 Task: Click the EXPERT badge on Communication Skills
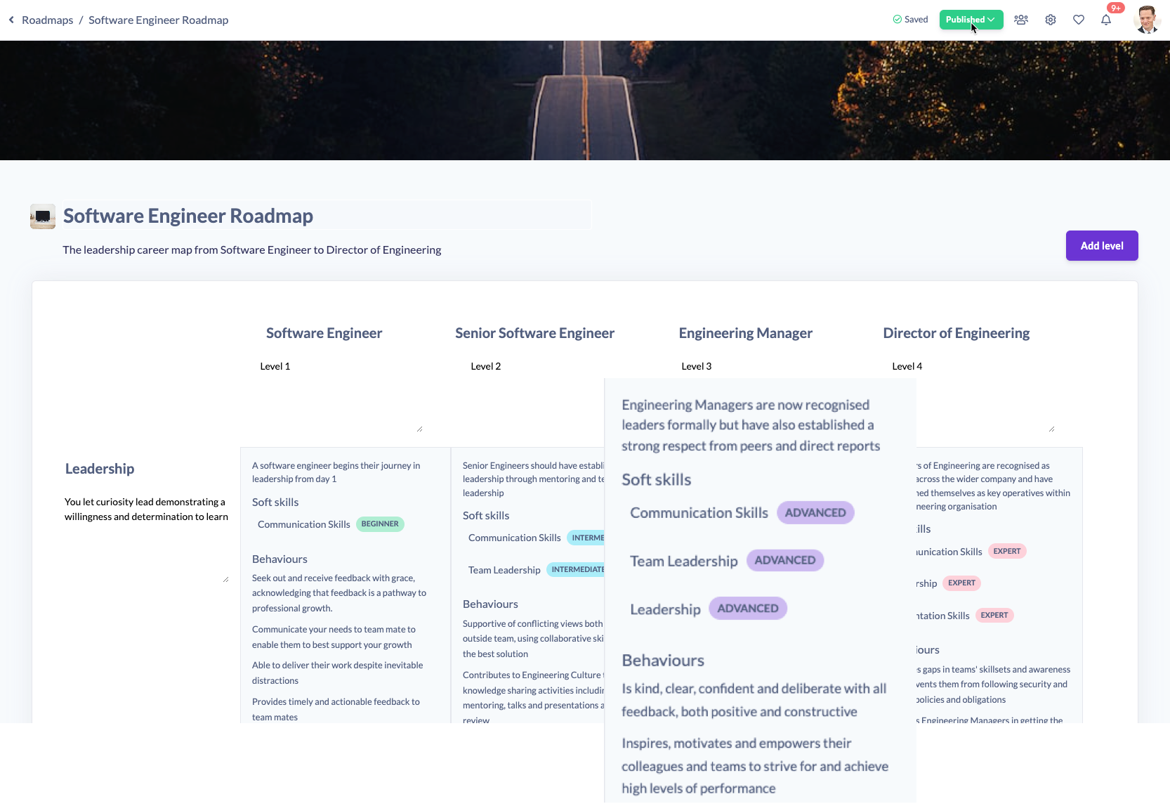[1007, 551]
